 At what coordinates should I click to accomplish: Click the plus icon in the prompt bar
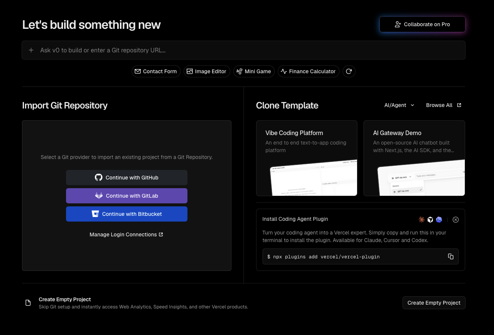[x=31, y=50]
